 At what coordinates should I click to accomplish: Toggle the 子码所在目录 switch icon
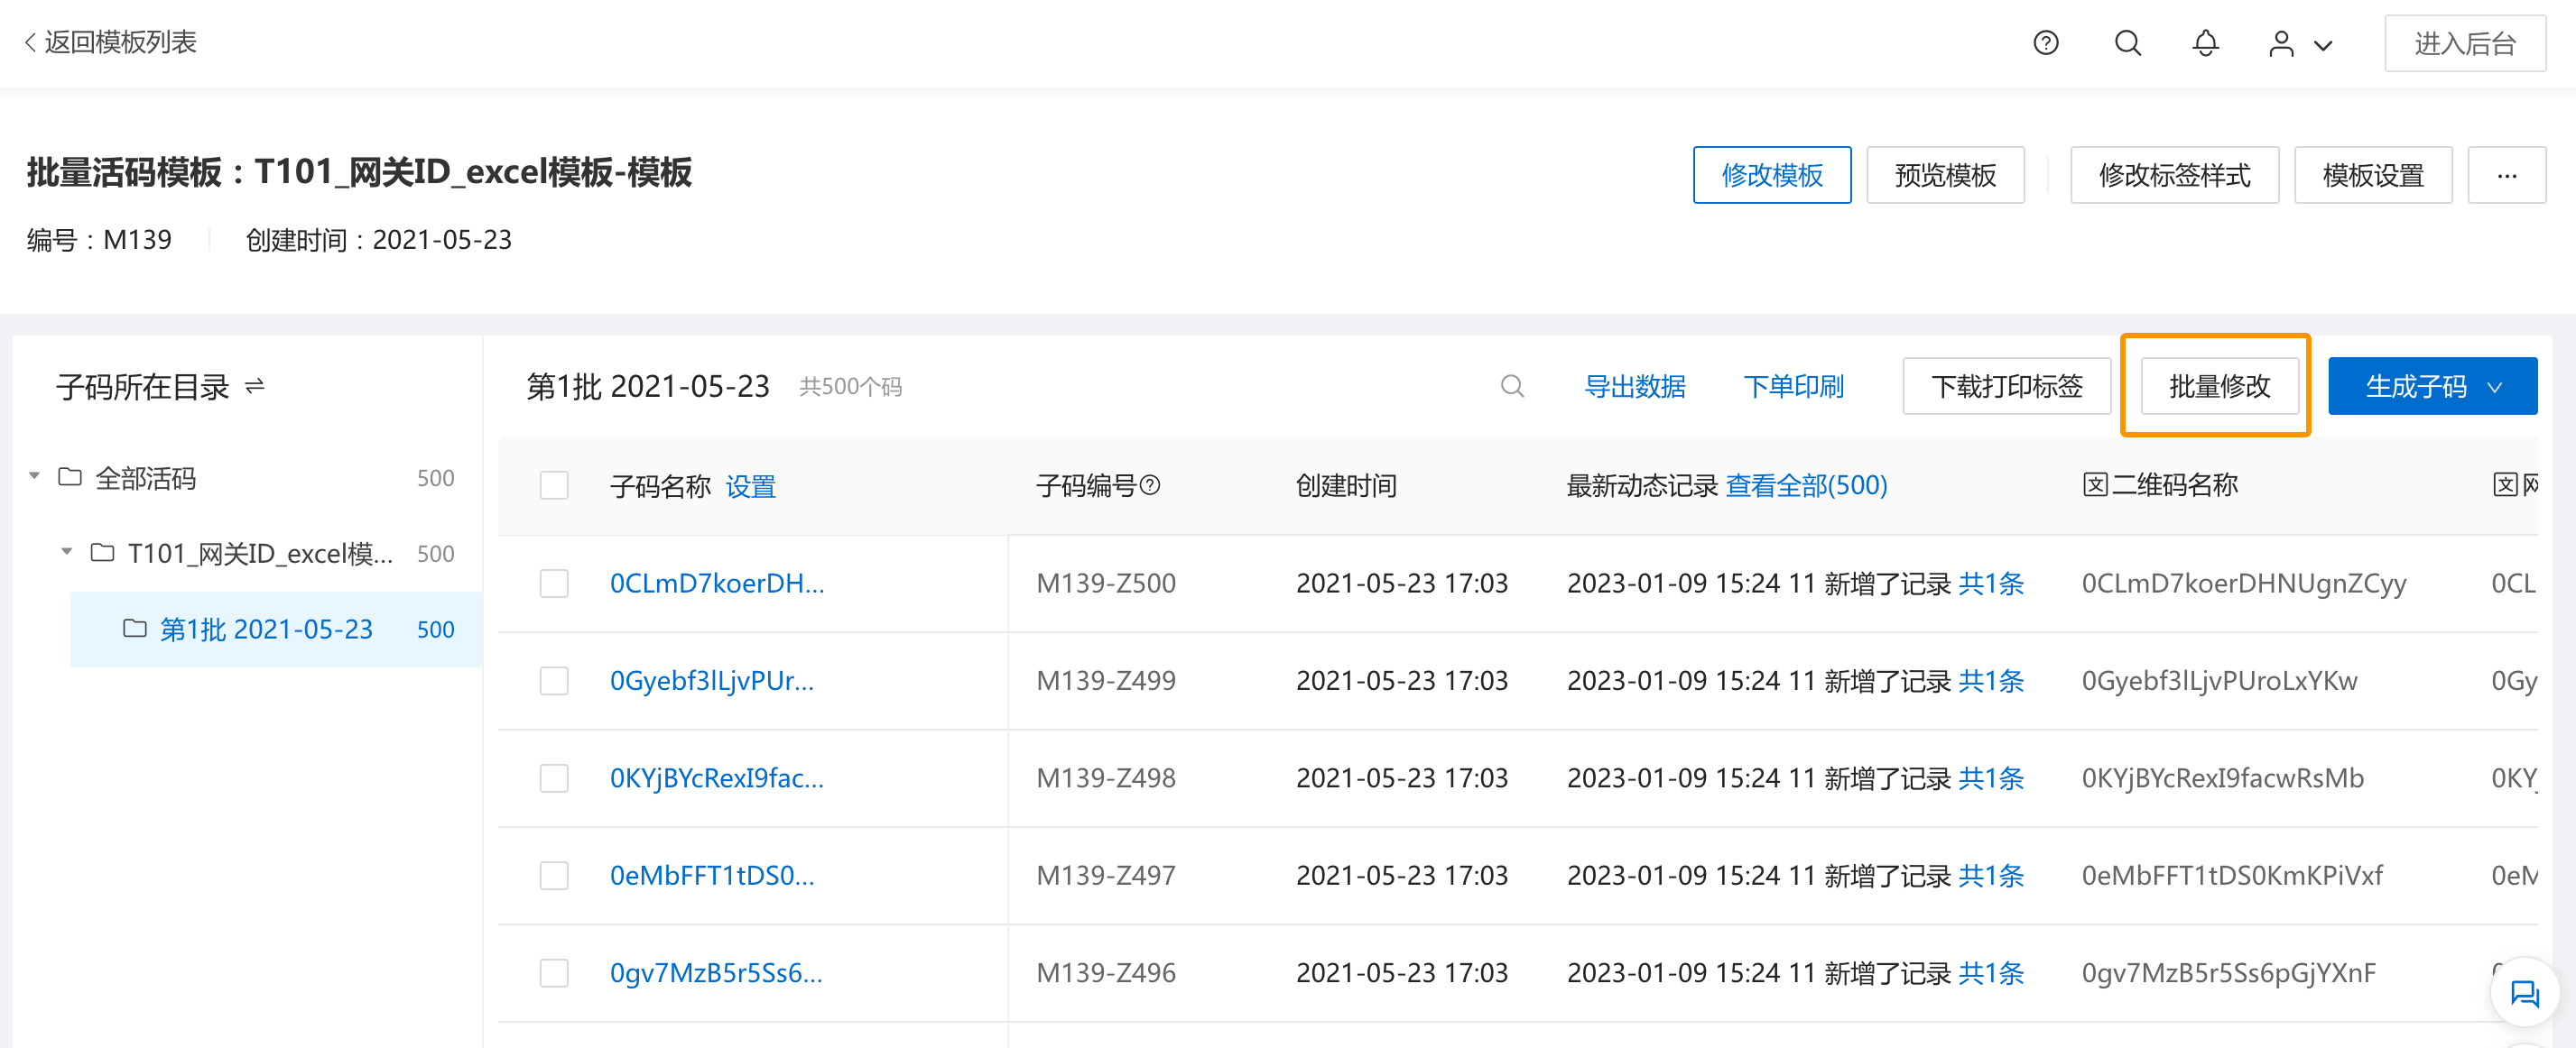coord(255,386)
